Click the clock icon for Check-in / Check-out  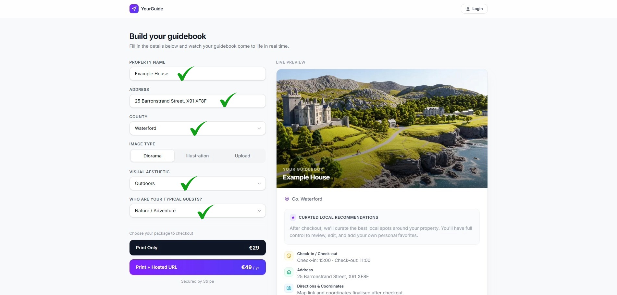coord(289,256)
